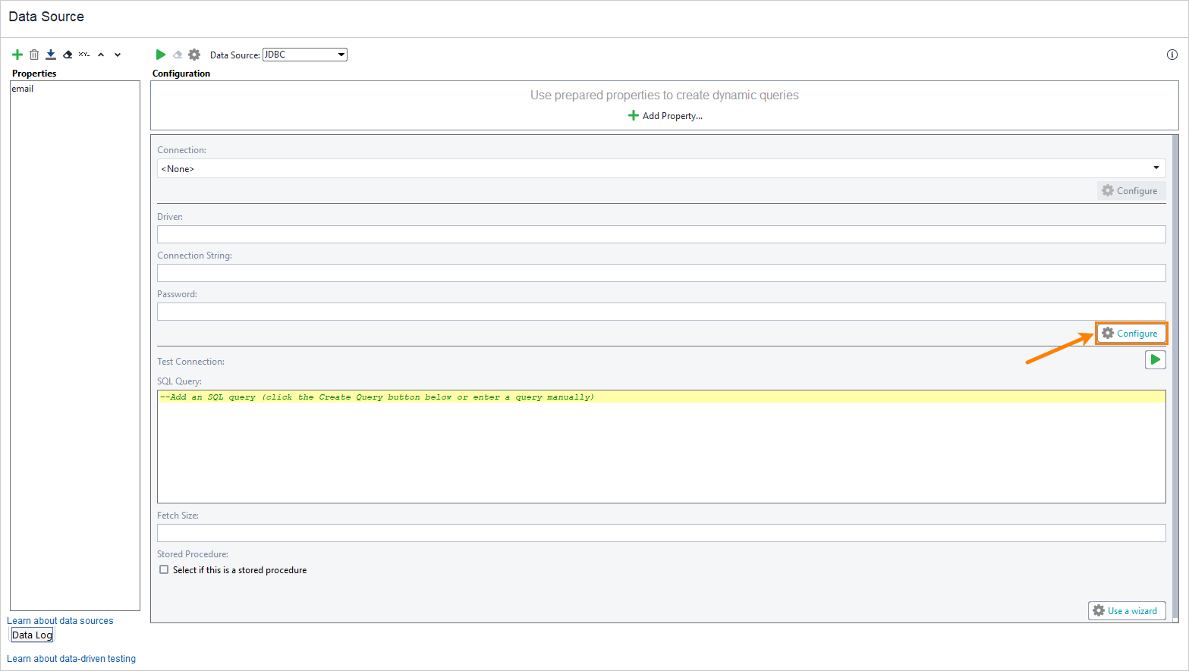Open 'Learn about data-driven testing' link

pos(71,658)
